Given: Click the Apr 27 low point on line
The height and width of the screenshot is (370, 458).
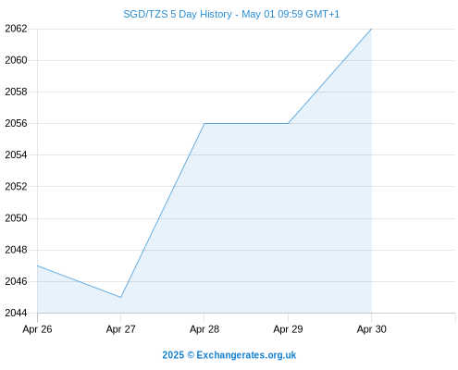Looking at the screenshot, I should click(121, 297).
